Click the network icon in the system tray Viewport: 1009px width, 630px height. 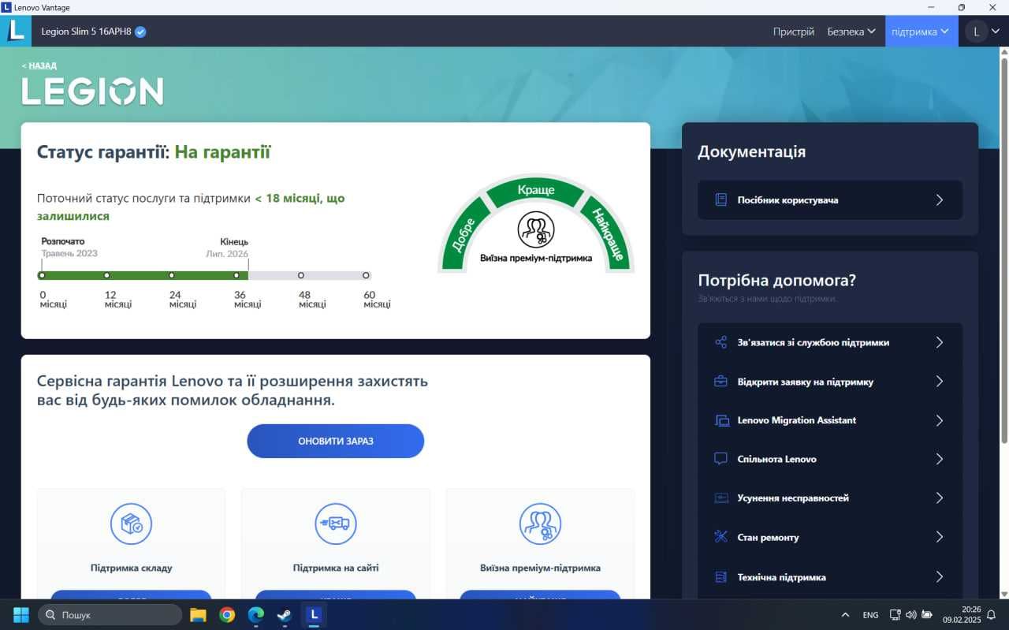(x=895, y=615)
